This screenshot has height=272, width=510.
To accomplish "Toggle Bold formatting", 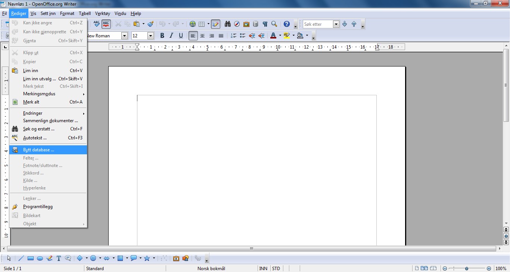I will [162, 36].
